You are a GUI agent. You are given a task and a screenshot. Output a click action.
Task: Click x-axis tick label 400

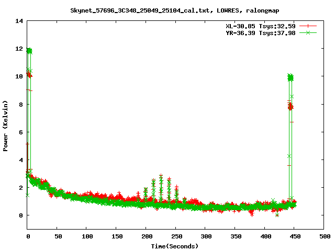click(x=266, y=236)
